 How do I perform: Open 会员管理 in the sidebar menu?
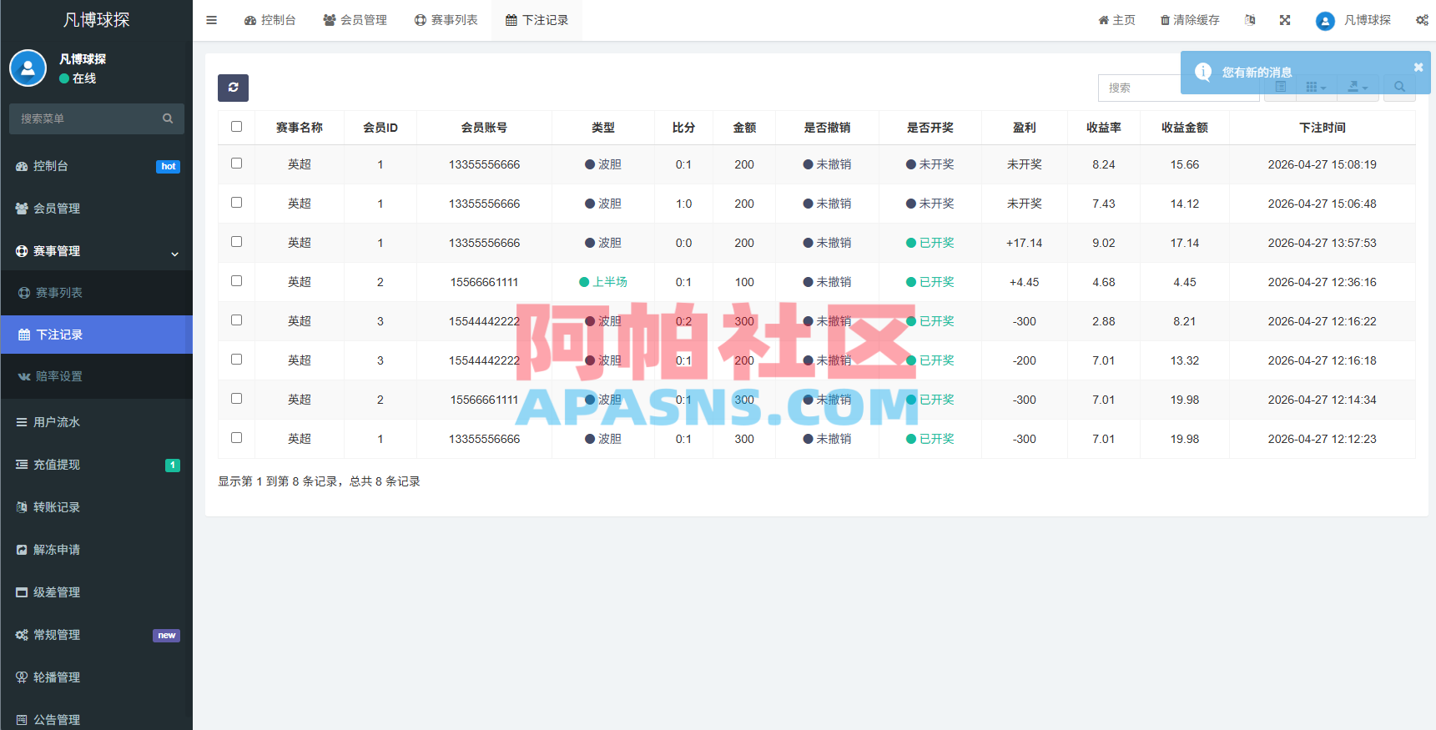tap(97, 209)
